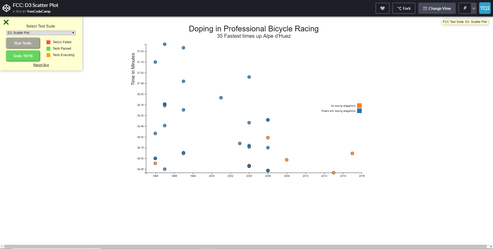Toggle the No doping allegations legend entry
The image size is (493, 249).
pyautogui.click(x=359, y=106)
